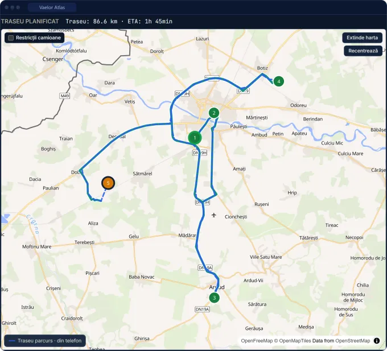Click the Baba Novac label

(x=141, y=277)
